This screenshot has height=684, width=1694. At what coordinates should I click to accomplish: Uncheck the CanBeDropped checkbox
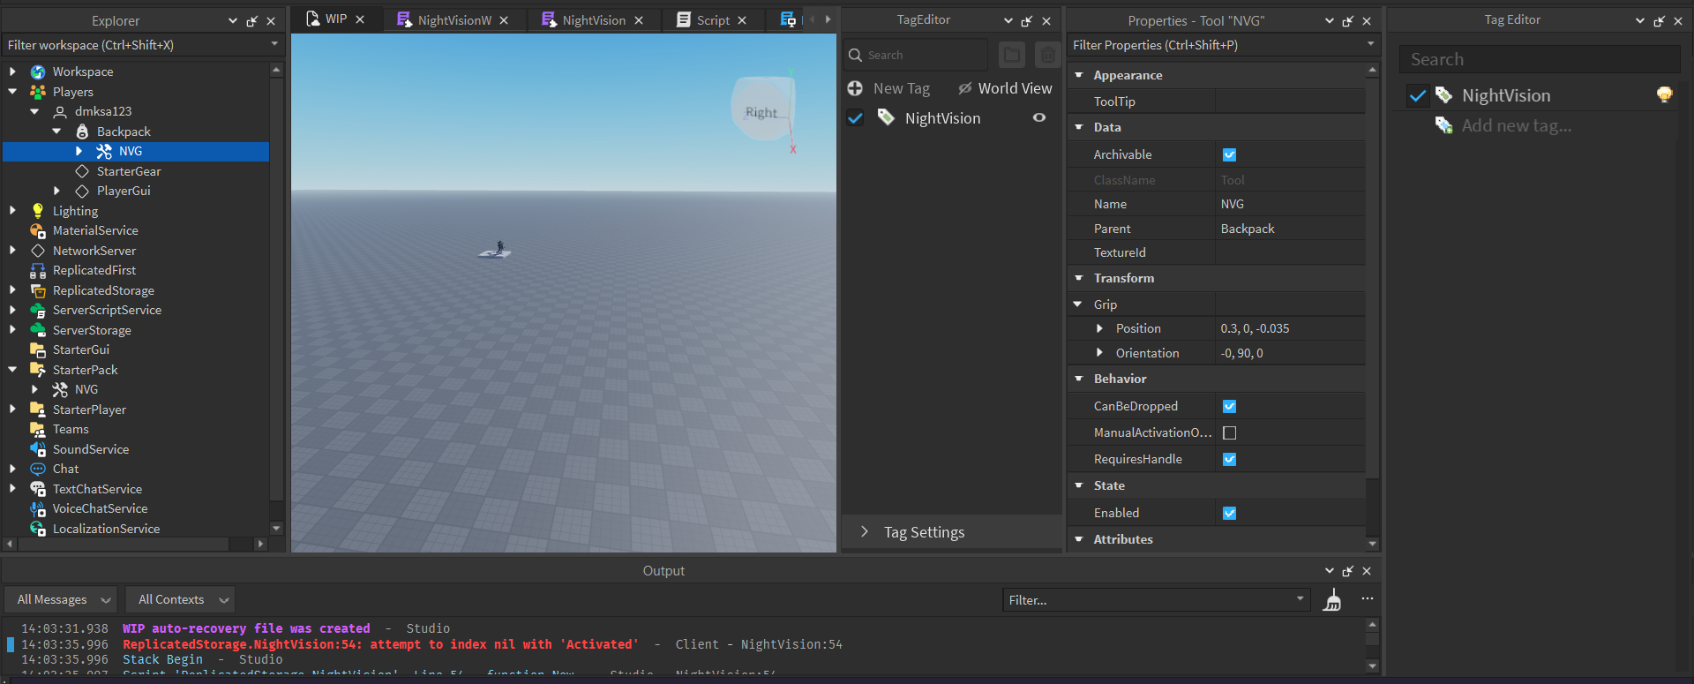click(1229, 406)
